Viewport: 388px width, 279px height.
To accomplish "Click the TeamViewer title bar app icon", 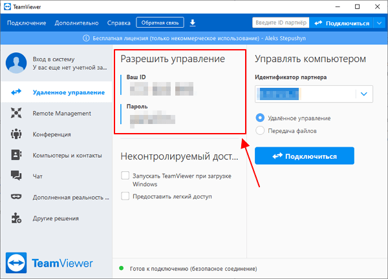I will pyautogui.click(x=7, y=6).
